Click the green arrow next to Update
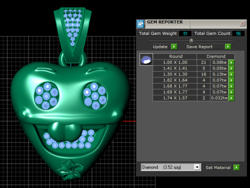Viewport: 250px width, 188px height. tap(174, 46)
